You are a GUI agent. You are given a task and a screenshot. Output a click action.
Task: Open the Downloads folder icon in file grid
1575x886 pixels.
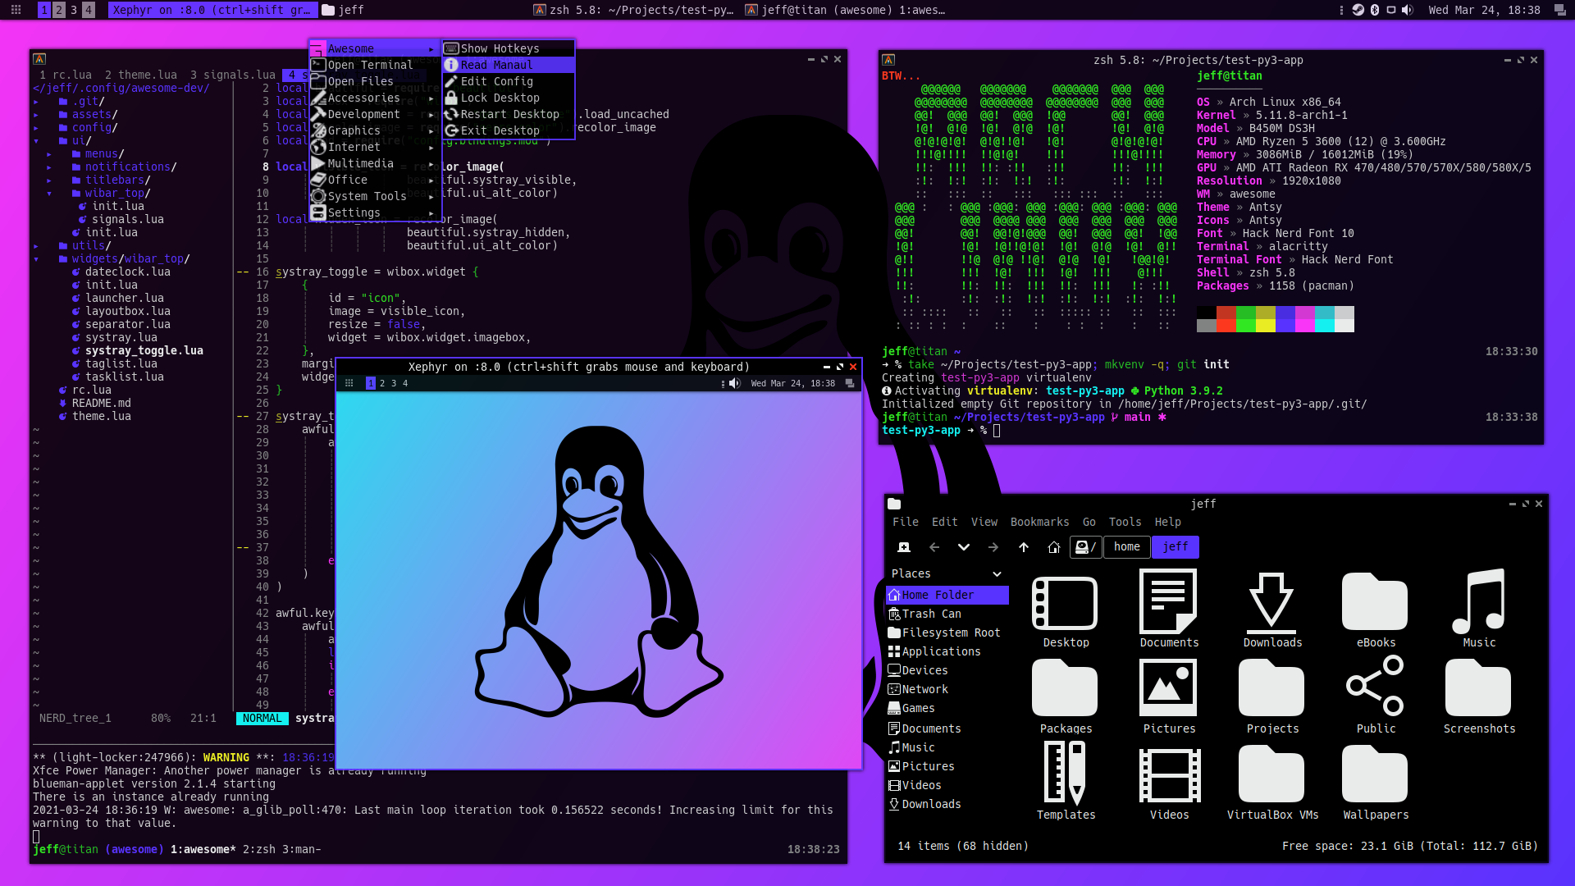pyautogui.click(x=1272, y=610)
